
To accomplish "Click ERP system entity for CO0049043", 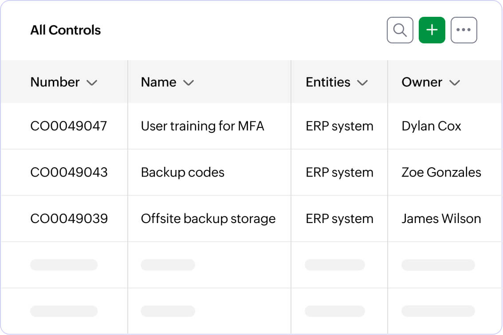I will (x=339, y=172).
